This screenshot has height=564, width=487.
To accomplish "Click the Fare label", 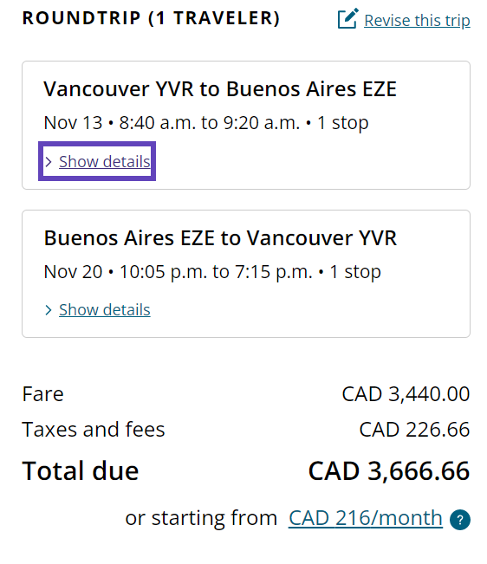I will pos(42,394).
